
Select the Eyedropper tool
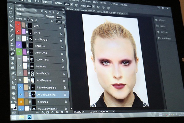point(12,30)
